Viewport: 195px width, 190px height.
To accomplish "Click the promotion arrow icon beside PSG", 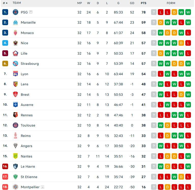I will coord(31,12).
